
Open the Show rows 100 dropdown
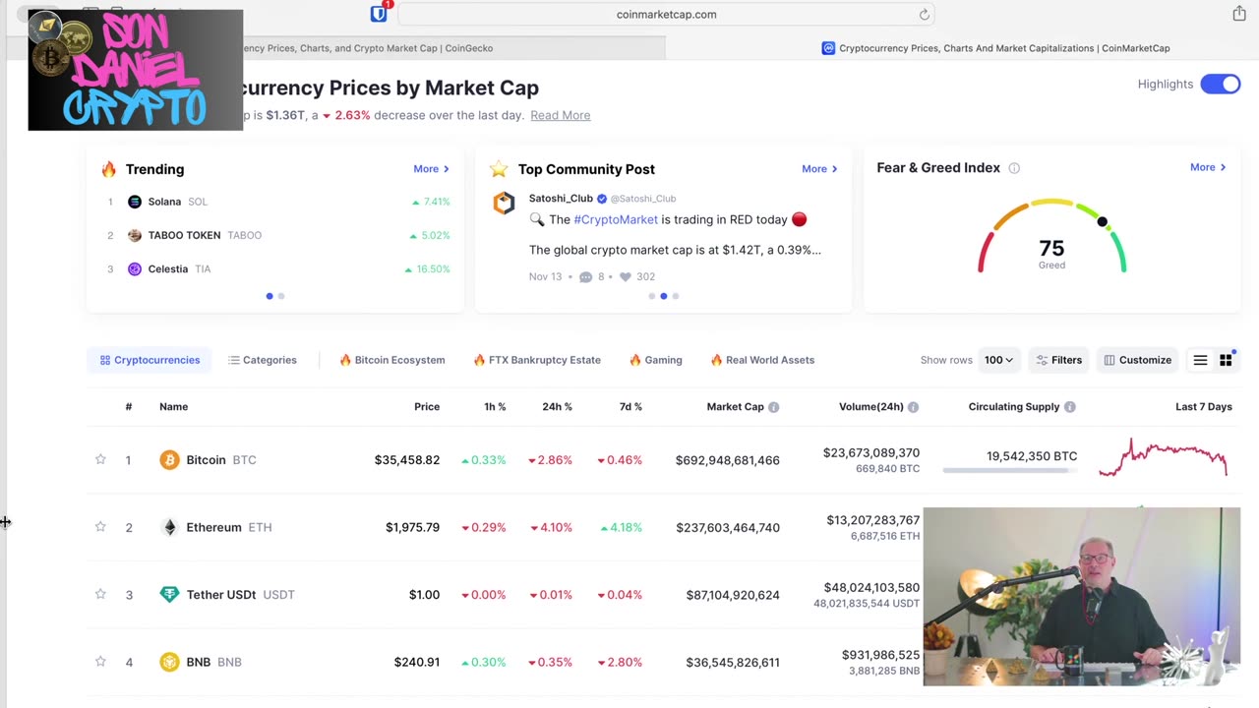pyautogui.click(x=999, y=360)
